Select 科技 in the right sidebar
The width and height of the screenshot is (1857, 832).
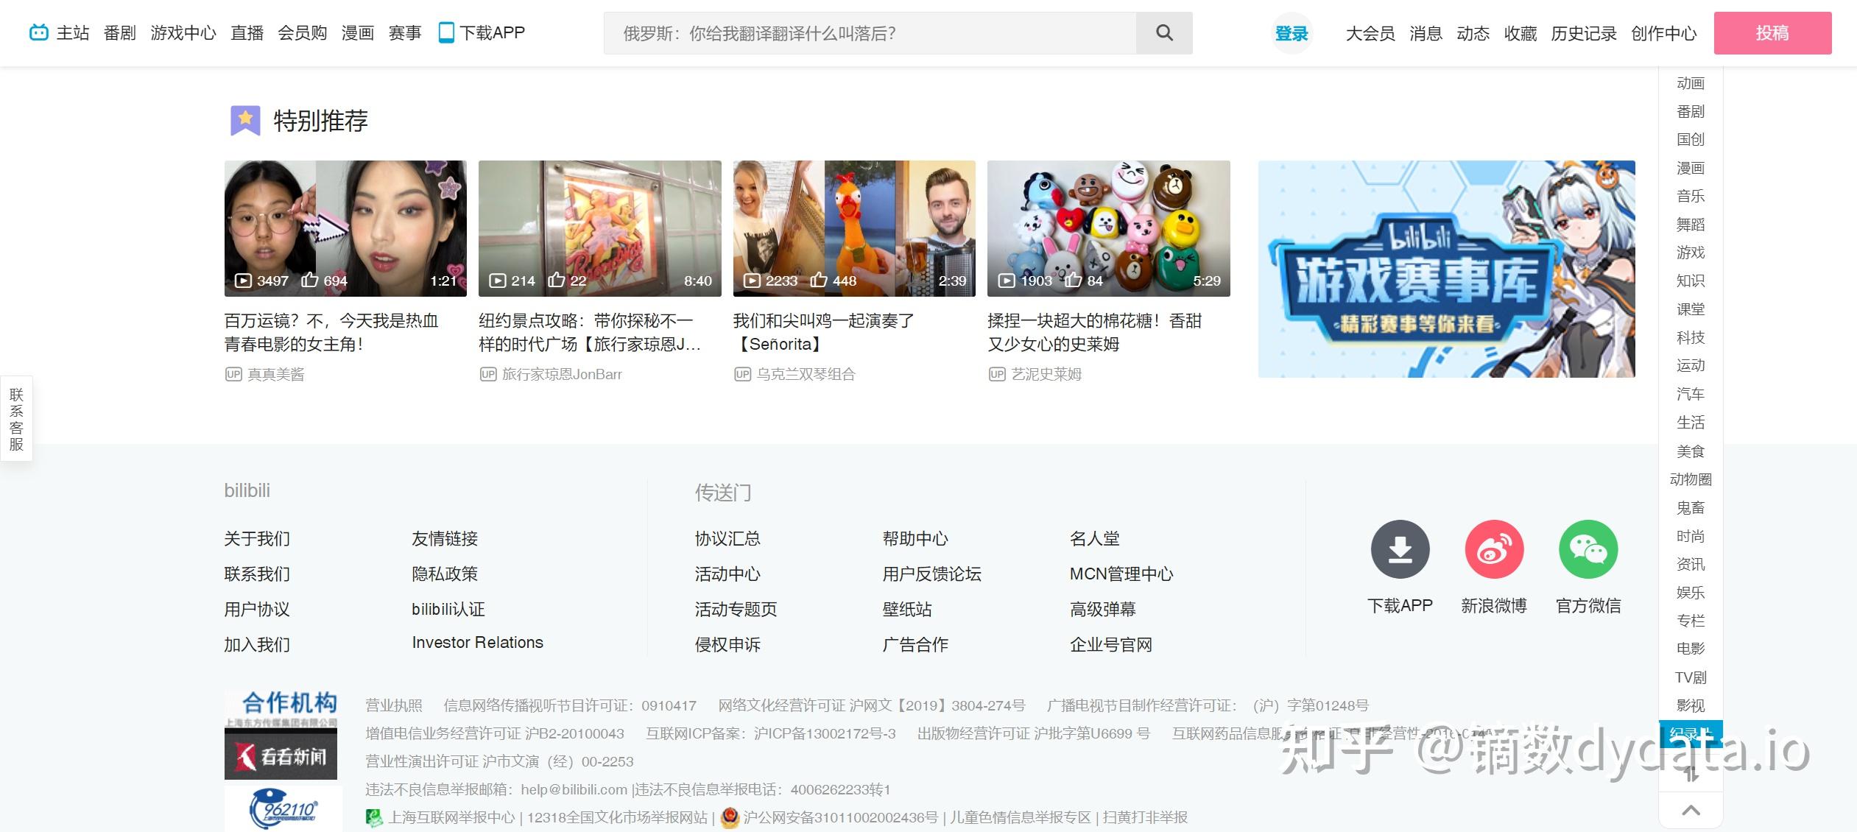pos(1691,337)
